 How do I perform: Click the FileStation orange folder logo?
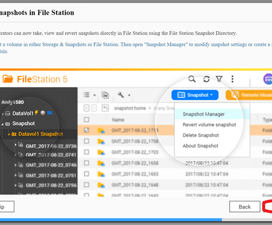coord(8,79)
